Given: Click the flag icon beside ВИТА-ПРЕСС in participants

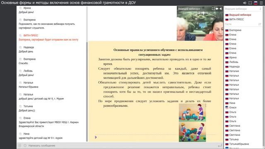Looking at the screenshot, I should [x=227, y=19].
